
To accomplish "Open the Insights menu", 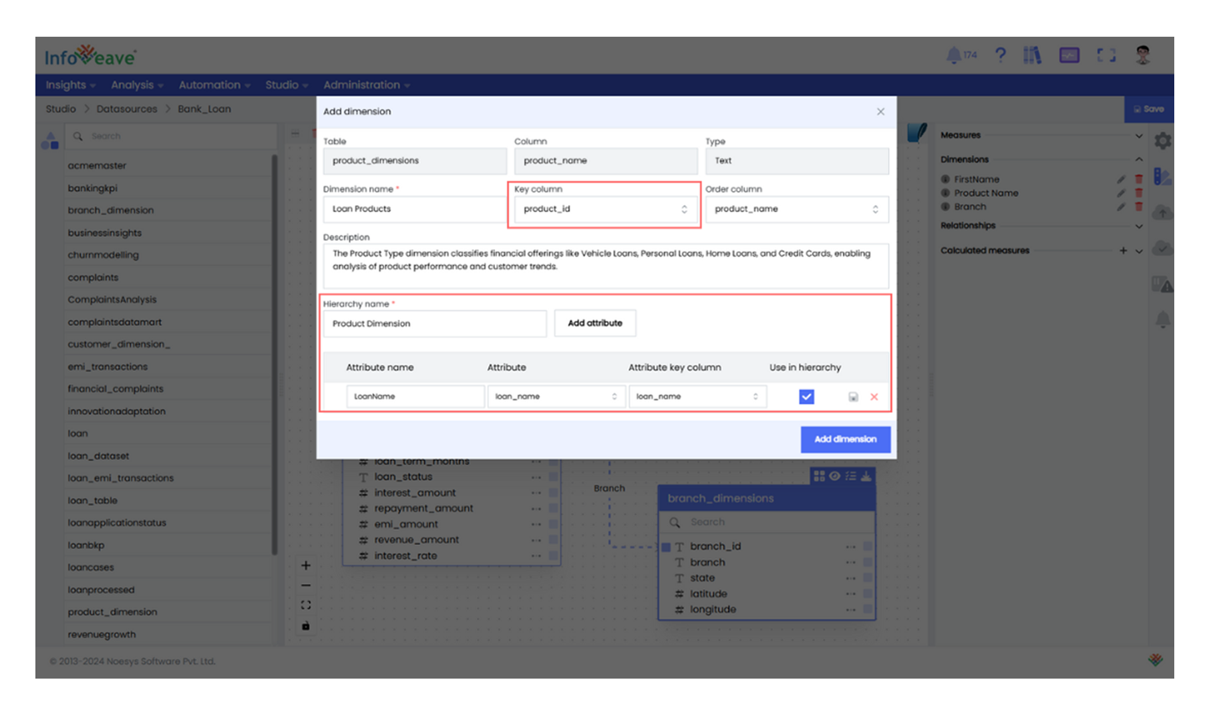I will tap(70, 85).
